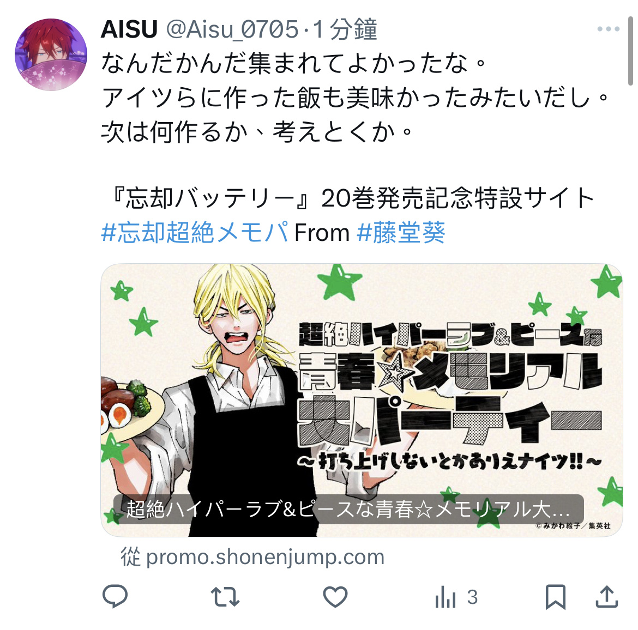Open the #忘却超絶メモパ hashtag

coord(195,233)
